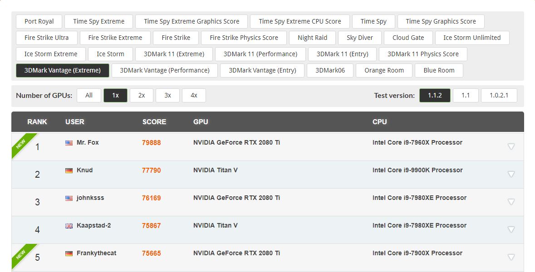Click the UK flag icon beside Kaapstad-2
This screenshot has height=272, width=535.
click(69, 226)
